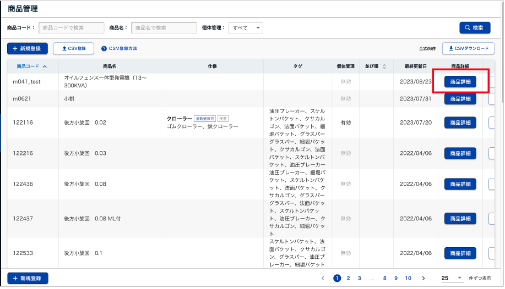This screenshot has width=505, height=289.
Task: Open the CSV登録方法 help link
Action: click(119, 48)
